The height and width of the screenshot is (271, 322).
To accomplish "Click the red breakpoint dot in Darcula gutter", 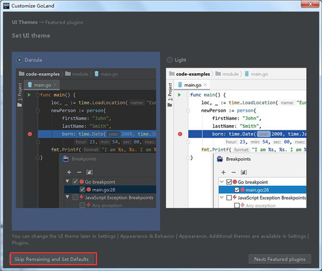I will (x=30, y=134).
